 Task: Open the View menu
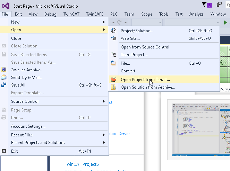33,14
